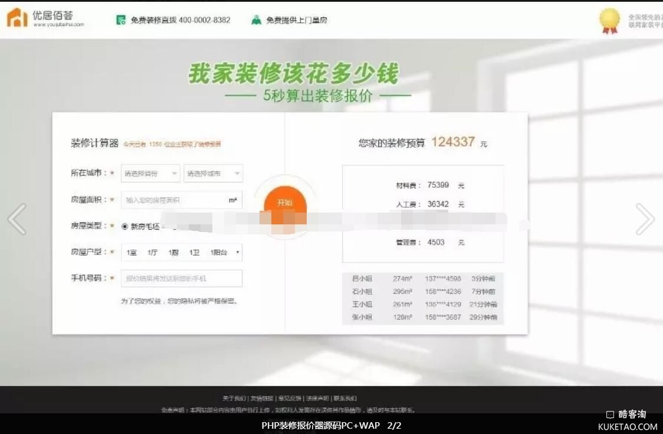This screenshot has height=434, width=663.
Task: Select the 新房毛坯 radio option
Action: click(124, 227)
